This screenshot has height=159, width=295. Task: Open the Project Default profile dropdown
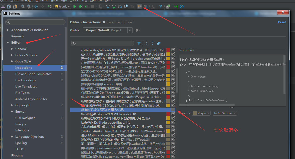coord(108,30)
